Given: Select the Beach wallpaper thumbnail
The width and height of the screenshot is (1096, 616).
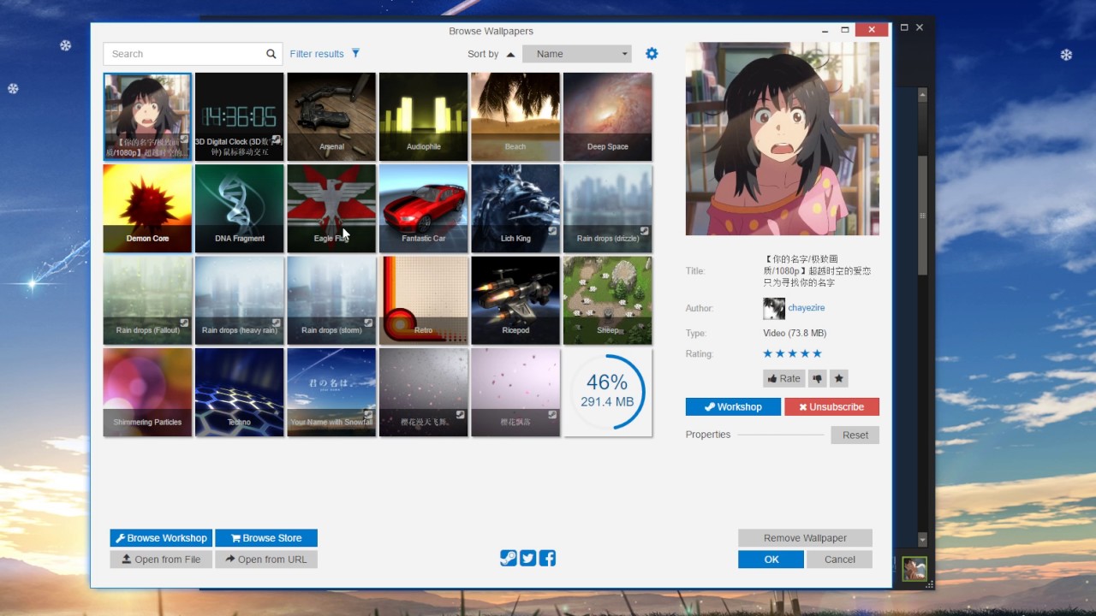Looking at the screenshot, I should [515, 116].
